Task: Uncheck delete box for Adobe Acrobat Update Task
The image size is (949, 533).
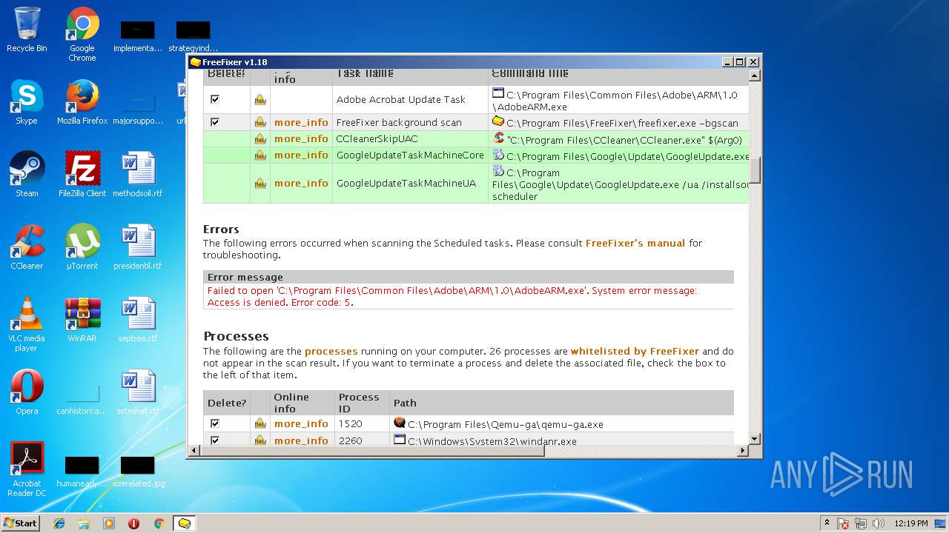Action: point(215,99)
